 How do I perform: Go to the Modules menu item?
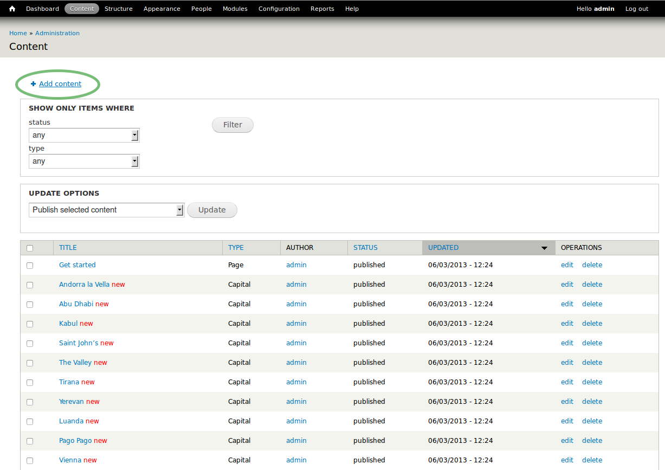pyautogui.click(x=235, y=9)
